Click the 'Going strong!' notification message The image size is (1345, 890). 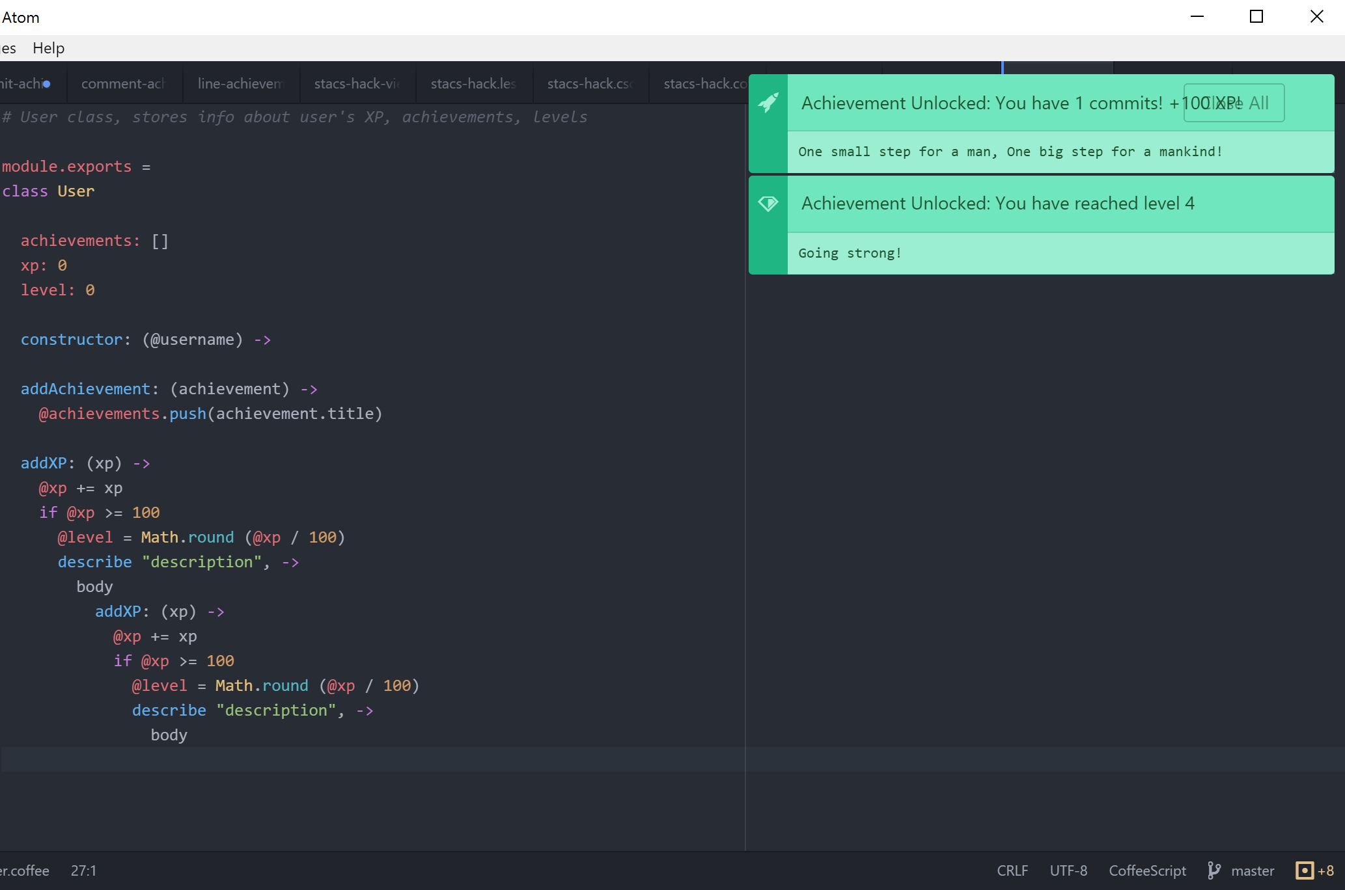point(850,253)
